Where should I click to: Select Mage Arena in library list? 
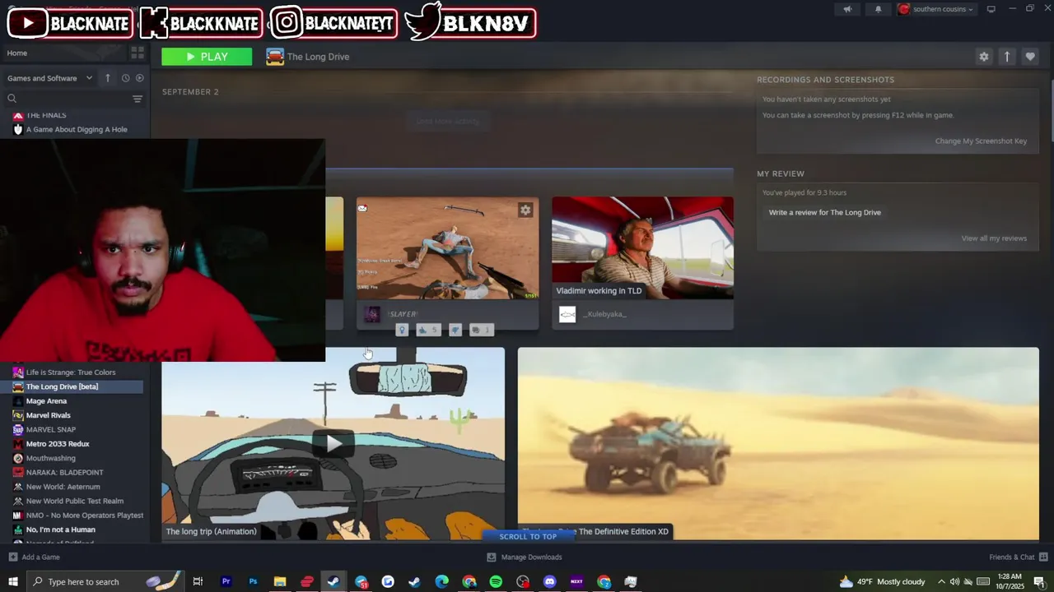46,401
